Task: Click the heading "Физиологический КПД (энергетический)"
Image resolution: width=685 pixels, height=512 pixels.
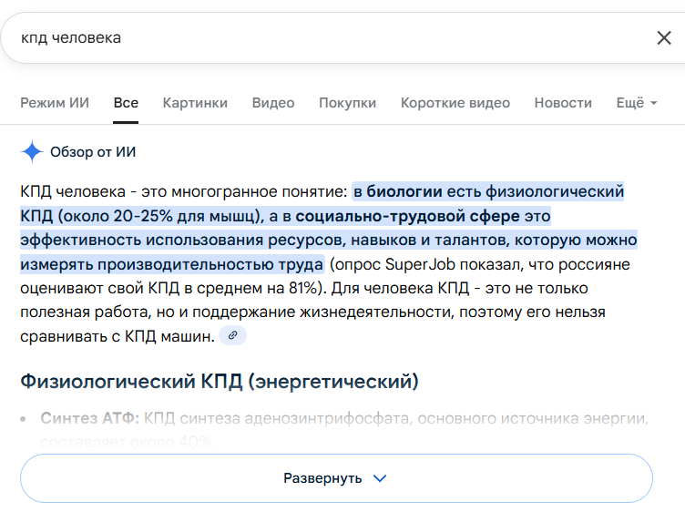Action: tap(220, 381)
